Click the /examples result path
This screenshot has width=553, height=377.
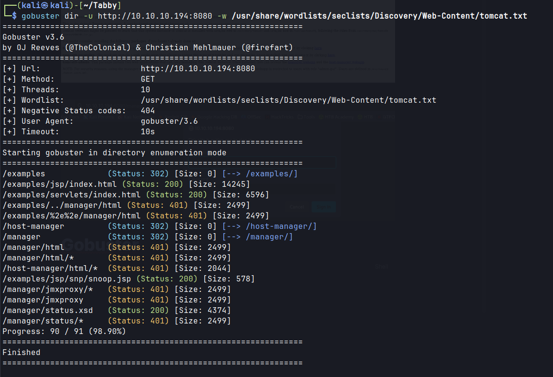point(24,174)
